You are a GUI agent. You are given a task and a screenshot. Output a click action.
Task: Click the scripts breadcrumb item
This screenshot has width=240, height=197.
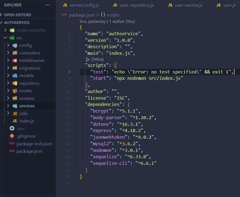[x=113, y=15]
